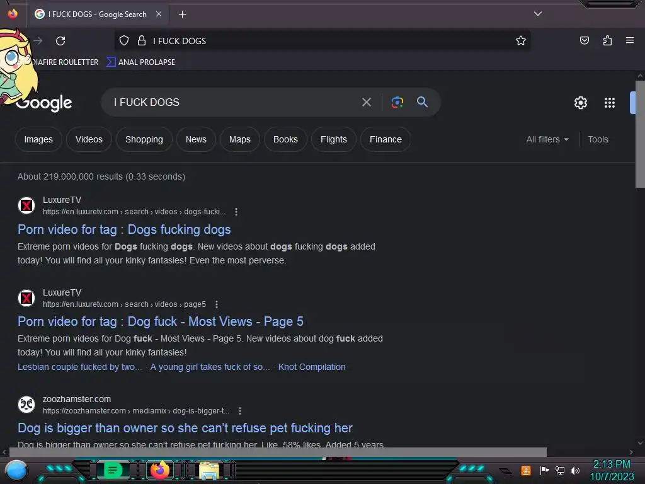
Task: Go forward one page with the arrow
Action: click(x=38, y=41)
